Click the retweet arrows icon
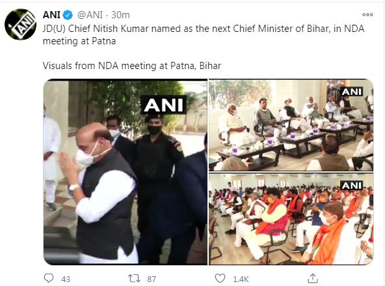This screenshot has height=286, width=385. [135, 278]
